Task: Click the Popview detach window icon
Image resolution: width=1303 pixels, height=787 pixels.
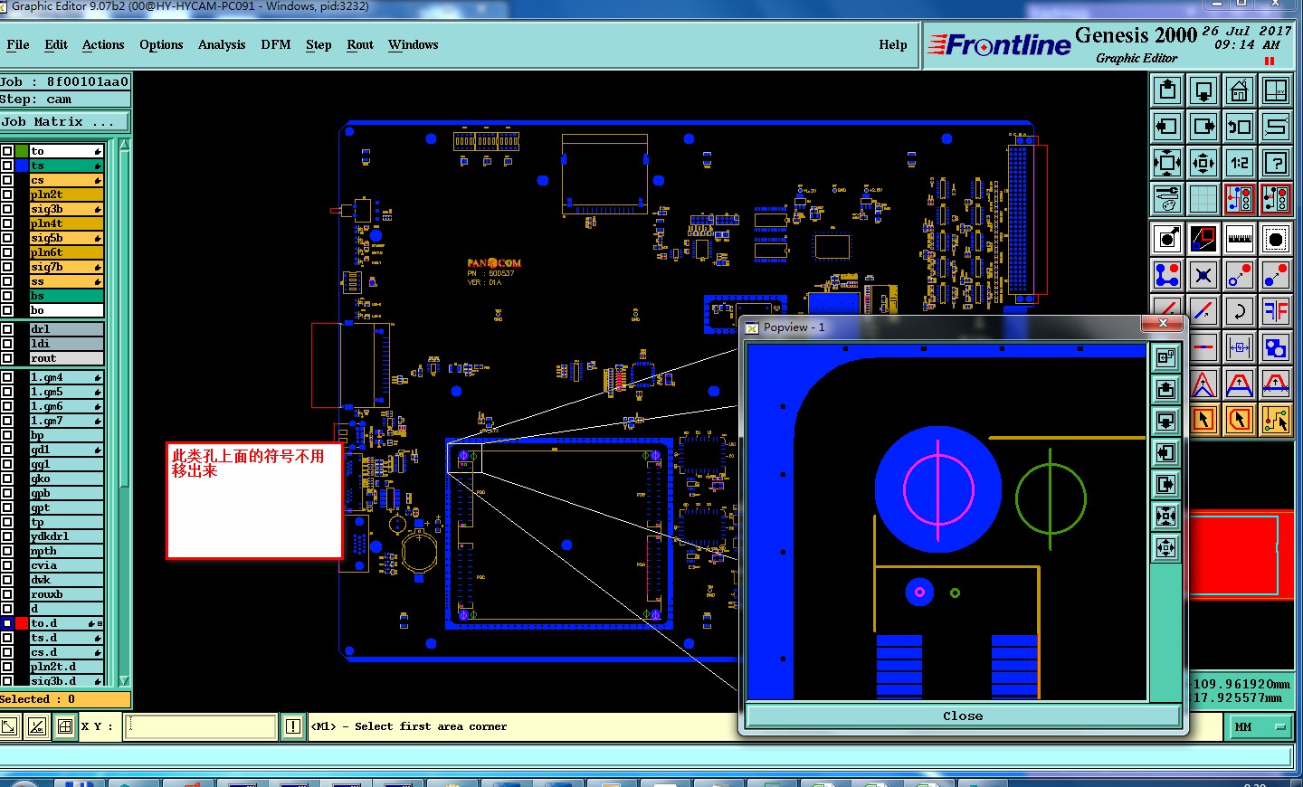Action: [x=1165, y=357]
